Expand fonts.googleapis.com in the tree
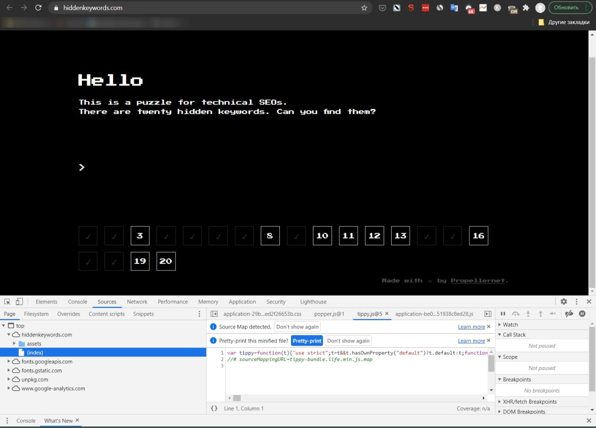The image size is (596, 428). (9, 362)
